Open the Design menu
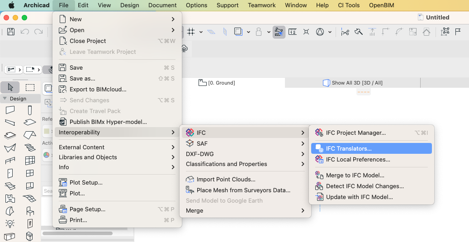The height and width of the screenshot is (242, 469). [x=129, y=5]
